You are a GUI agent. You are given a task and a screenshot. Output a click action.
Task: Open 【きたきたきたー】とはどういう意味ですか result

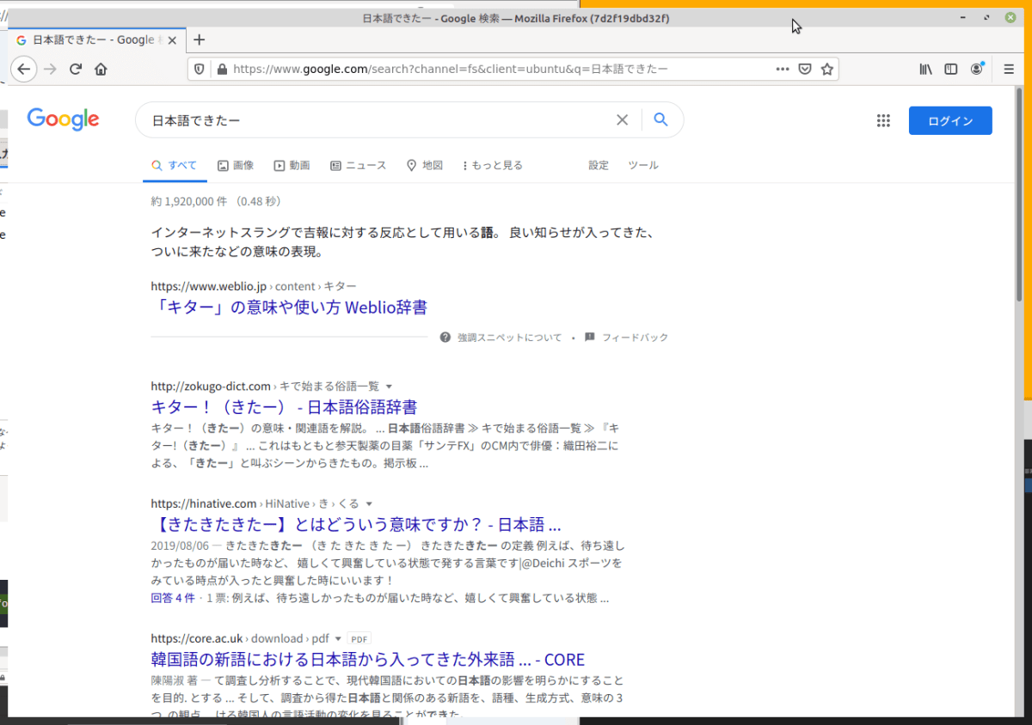pos(356,524)
